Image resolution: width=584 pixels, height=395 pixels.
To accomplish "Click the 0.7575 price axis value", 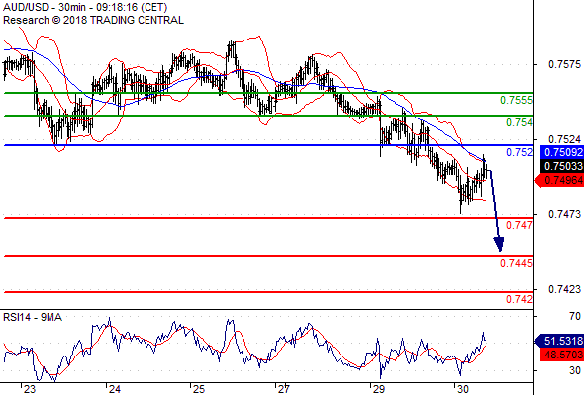I will click(x=564, y=64).
